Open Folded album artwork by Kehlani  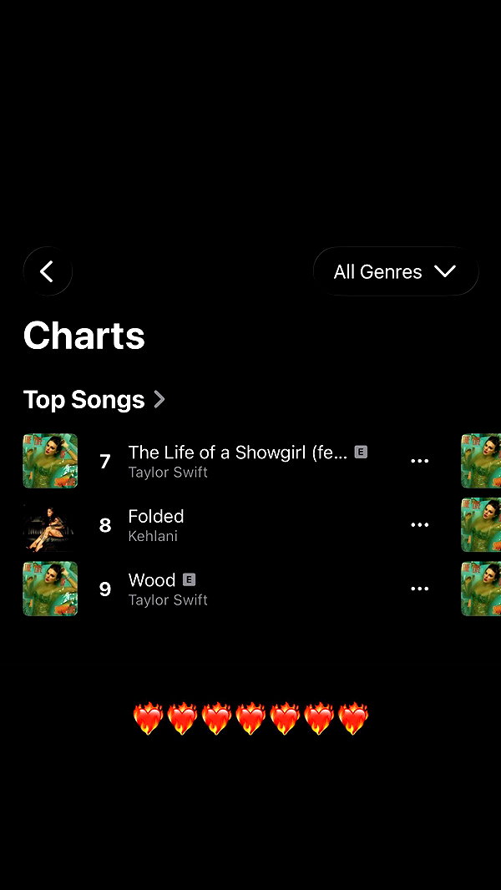click(50, 525)
